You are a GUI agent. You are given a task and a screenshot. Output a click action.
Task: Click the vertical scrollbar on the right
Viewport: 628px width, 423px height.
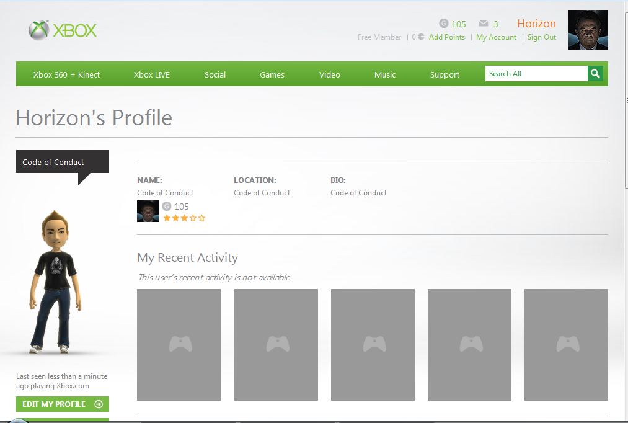[x=626, y=100]
